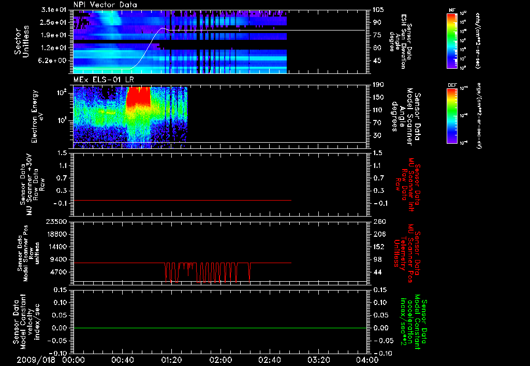Click the "44" telemetry tick label

pyautogui.click(x=377, y=272)
